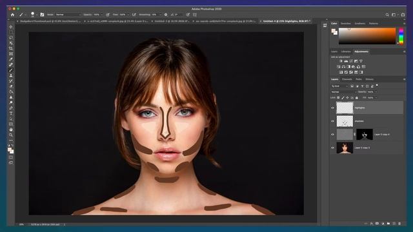Open the brush Opacity dropdown arrow

tap(102, 15)
